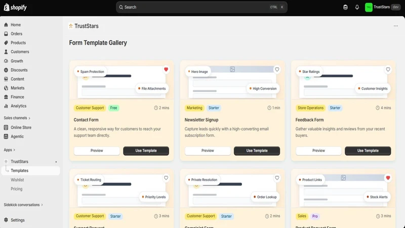Click the Marketing category tag
The width and height of the screenshot is (405, 228).
click(194, 108)
